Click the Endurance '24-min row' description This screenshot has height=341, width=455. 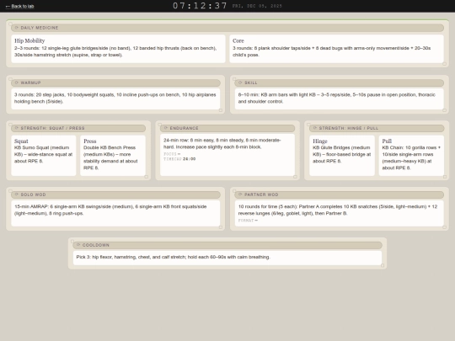(222, 143)
